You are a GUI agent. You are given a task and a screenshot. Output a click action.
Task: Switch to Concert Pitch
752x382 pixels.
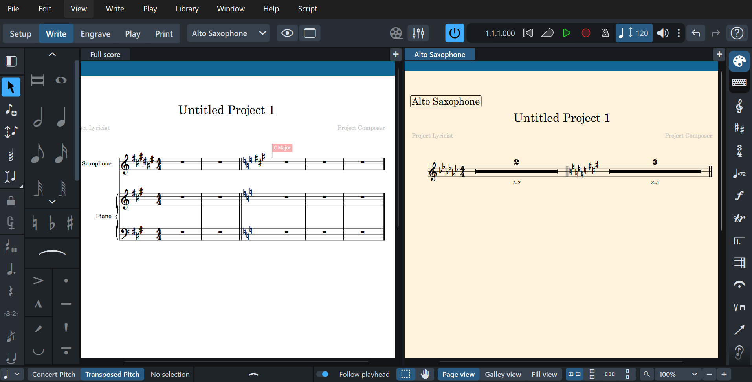pyautogui.click(x=53, y=375)
